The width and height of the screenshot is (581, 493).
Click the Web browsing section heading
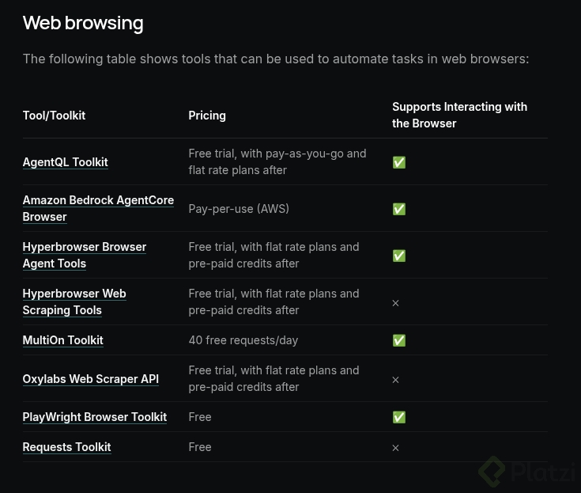tap(83, 23)
